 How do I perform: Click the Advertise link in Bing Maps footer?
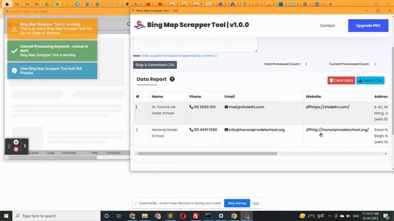69,153
